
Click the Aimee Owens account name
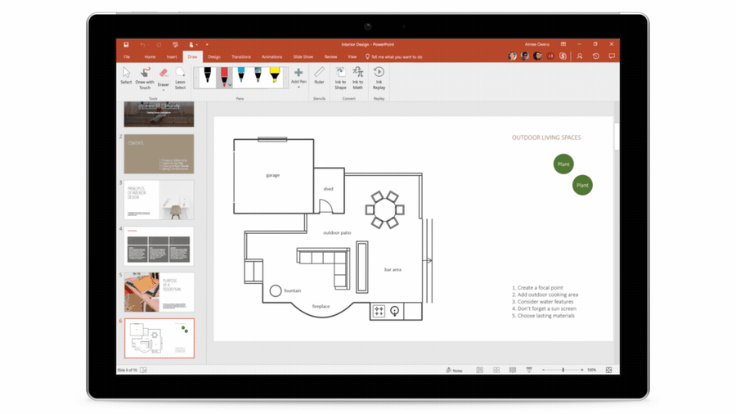tap(537, 44)
